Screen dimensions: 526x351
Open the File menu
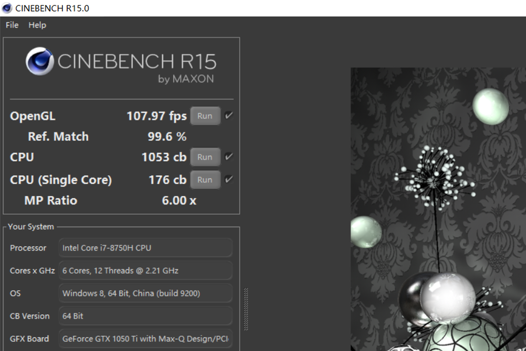point(12,25)
